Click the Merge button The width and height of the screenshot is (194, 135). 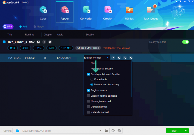click(x=39, y=26)
